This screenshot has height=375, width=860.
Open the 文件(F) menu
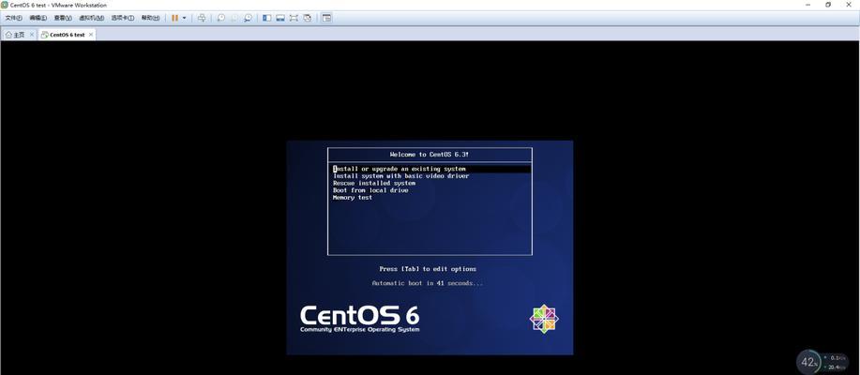tap(13, 18)
